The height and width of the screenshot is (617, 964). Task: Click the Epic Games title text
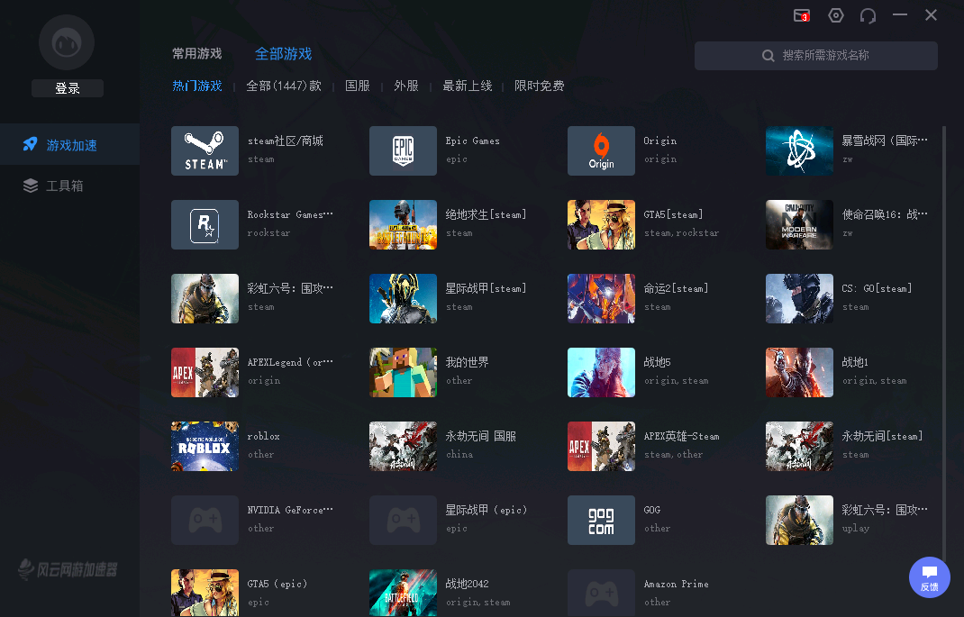[472, 141]
